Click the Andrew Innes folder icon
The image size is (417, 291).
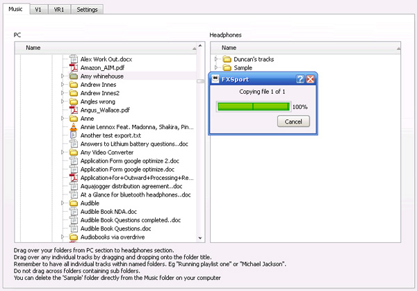click(74, 85)
